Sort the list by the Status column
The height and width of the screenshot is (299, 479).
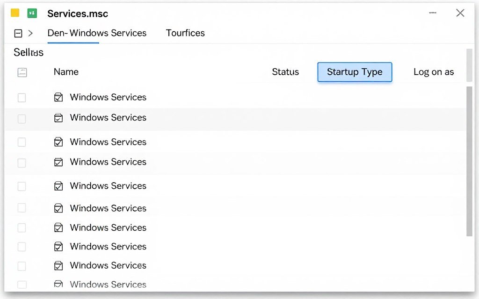pyautogui.click(x=285, y=72)
